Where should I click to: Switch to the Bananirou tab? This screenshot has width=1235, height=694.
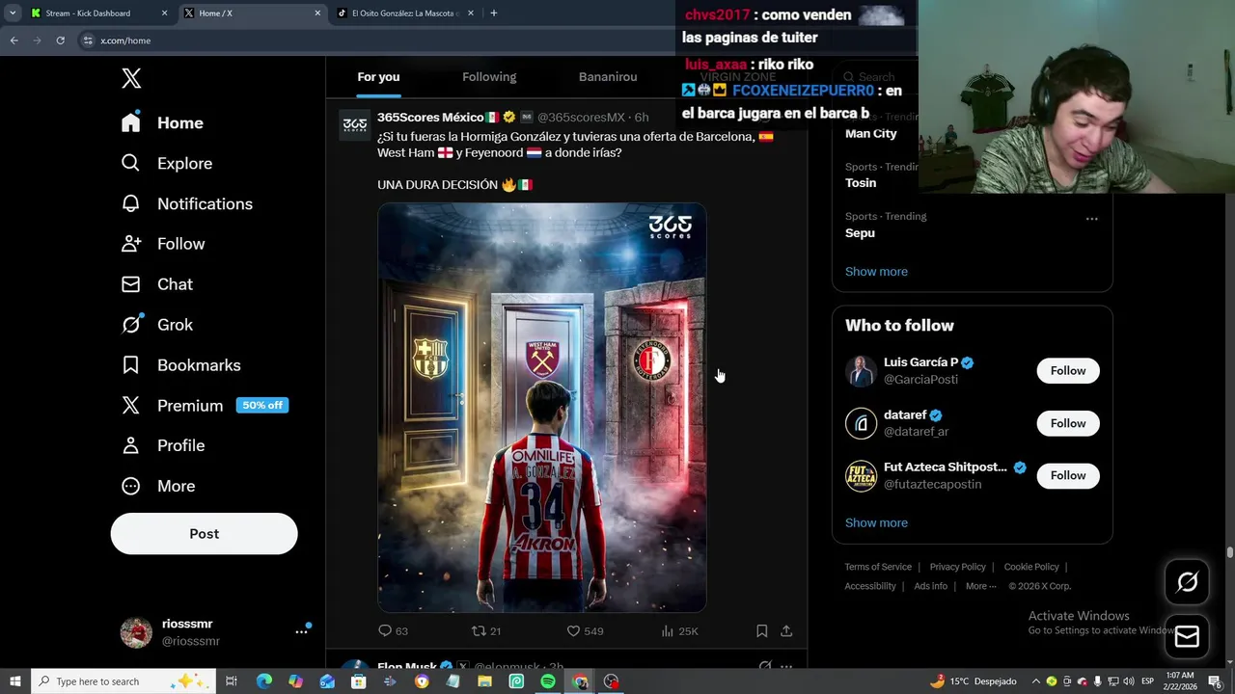[x=608, y=77]
